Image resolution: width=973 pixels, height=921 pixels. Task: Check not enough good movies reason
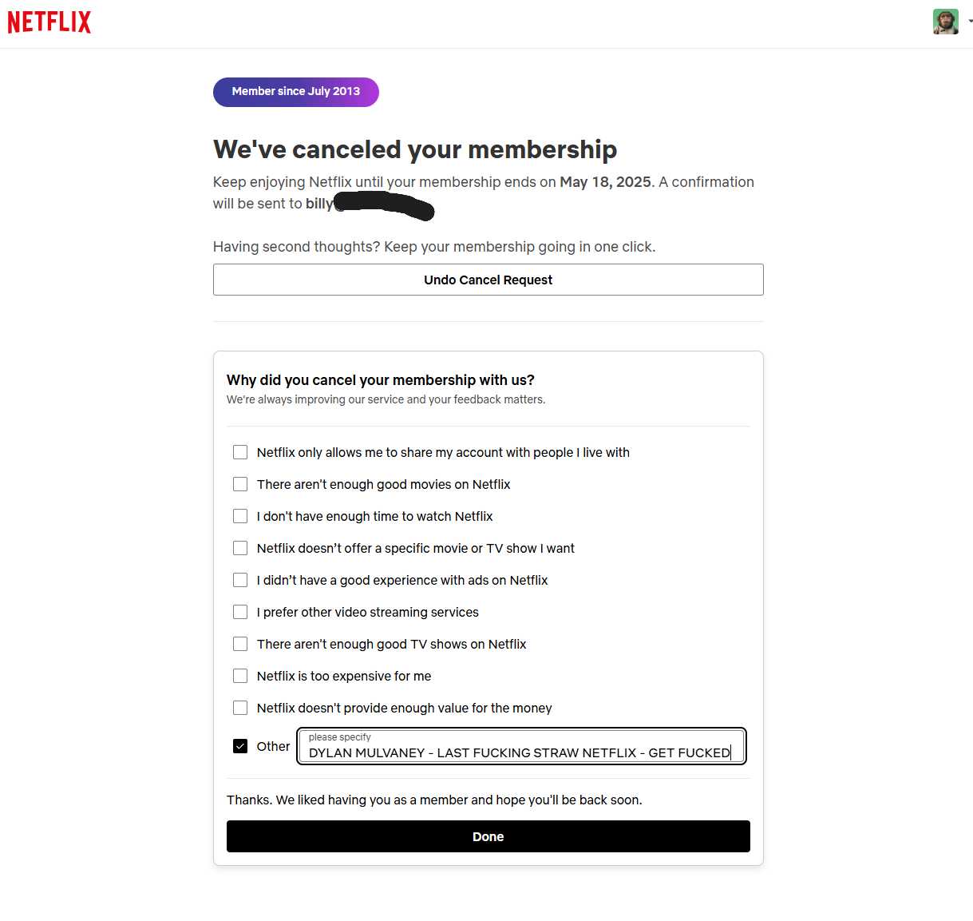(x=240, y=484)
